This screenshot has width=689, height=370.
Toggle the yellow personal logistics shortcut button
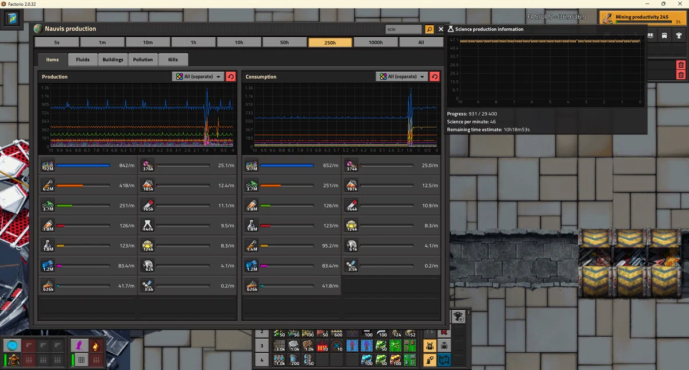tap(429, 360)
